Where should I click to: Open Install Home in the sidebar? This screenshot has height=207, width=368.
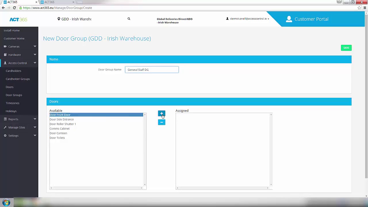coord(12,30)
